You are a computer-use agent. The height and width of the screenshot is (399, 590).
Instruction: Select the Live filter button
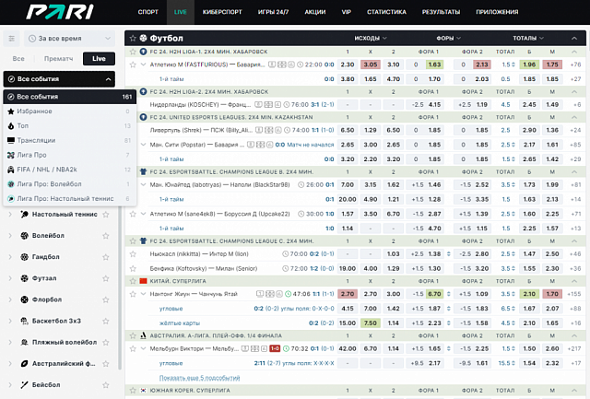[x=99, y=59]
